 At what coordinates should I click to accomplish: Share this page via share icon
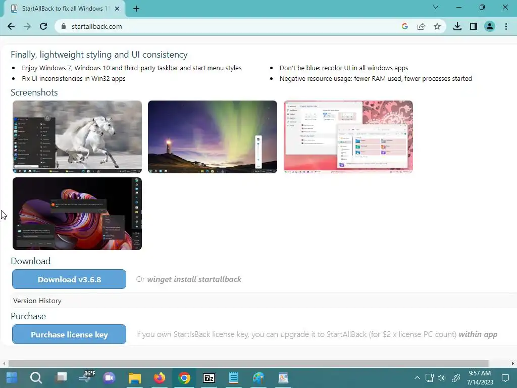(421, 26)
